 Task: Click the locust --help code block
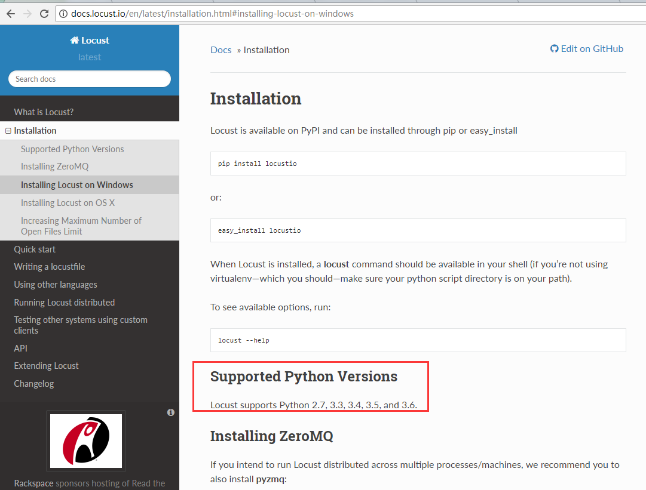(418, 340)
